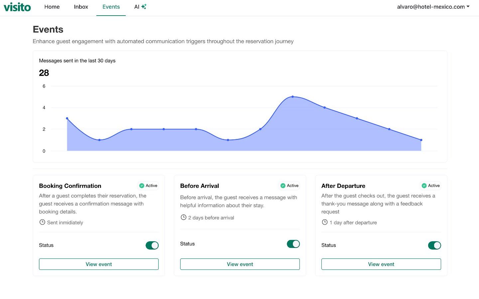Click the visito logo
The image size is (479, 299).
pos(17,7)
